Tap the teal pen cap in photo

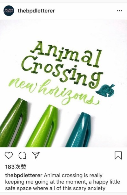79,130
